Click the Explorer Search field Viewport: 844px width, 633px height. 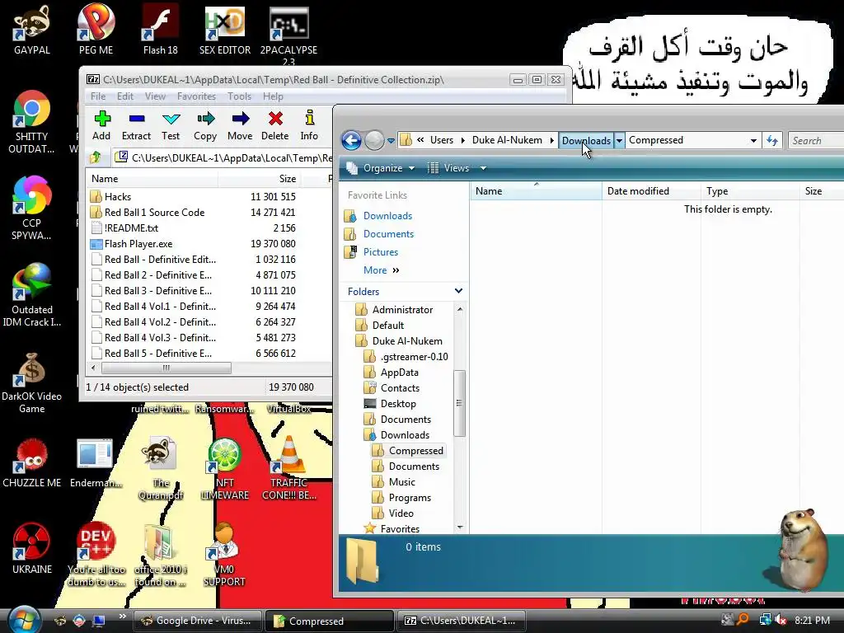[x=816, y=140]
